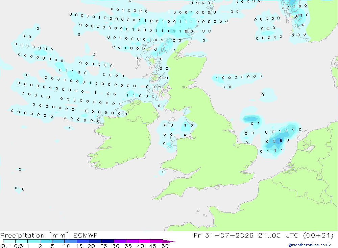Select the 45–50 mm legend swatch
The image size is (338, 248).
pos(156,241)
